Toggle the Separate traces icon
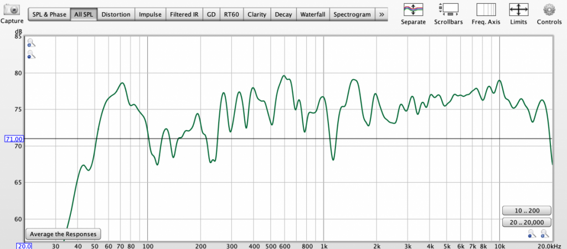This screenshot has width=567, height=249. (x=413, y=9)
